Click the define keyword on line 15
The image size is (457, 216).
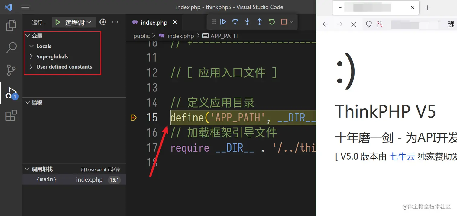pos(187,118)
